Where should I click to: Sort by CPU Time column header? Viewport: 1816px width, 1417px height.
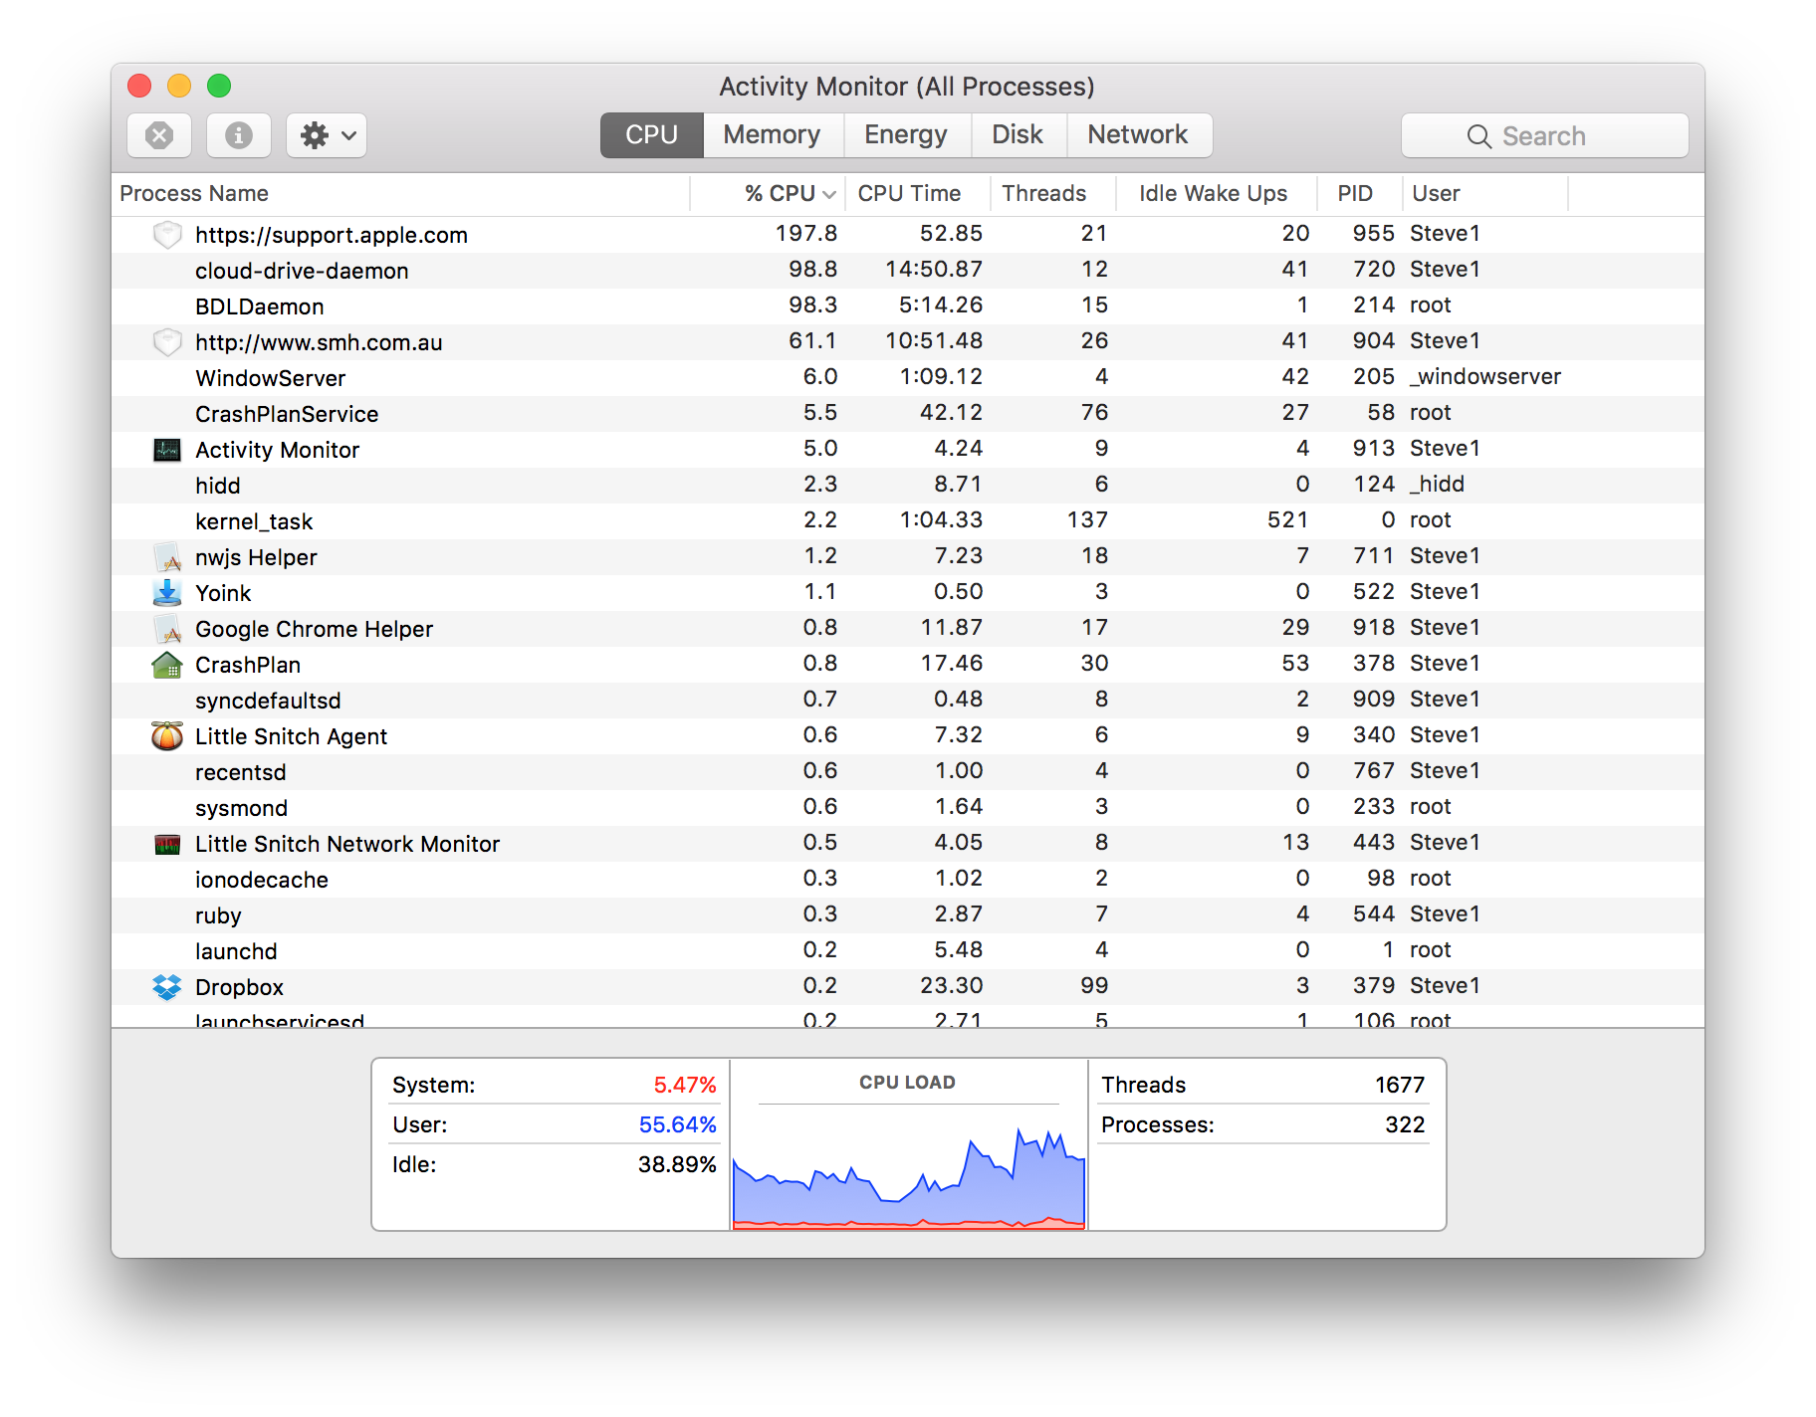917,194
